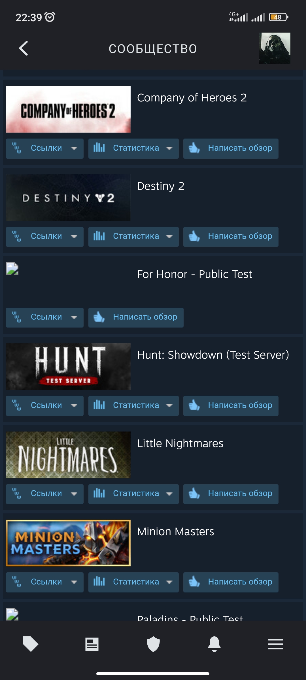Expand Ссылки dropdown for Company of Heroes 2
306x680 pixels.
tap(45, 148)
